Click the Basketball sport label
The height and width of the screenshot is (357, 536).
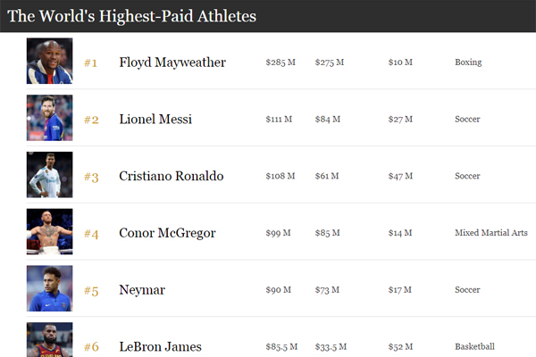tap(475, 346)
